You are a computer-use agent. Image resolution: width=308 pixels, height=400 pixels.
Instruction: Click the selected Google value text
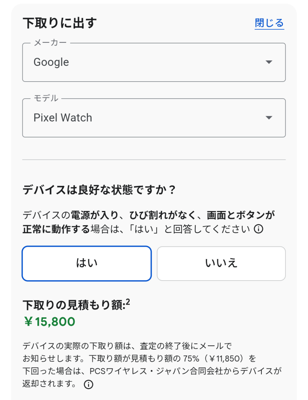click(x=51, y=62)
